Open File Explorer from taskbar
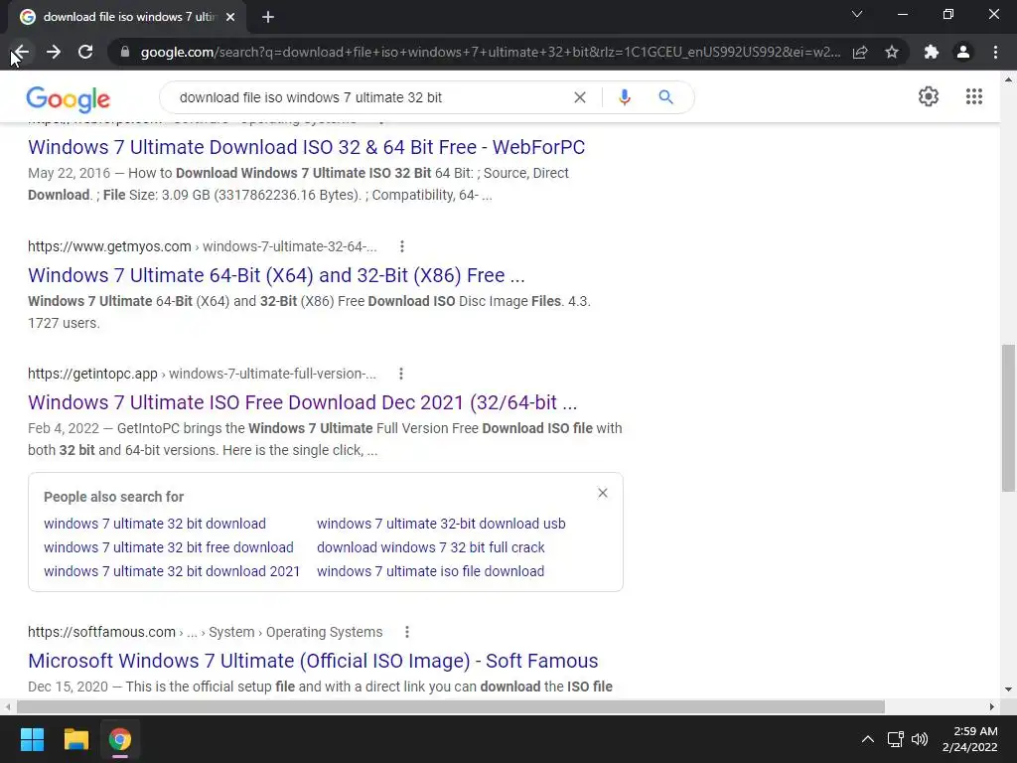This screenshot has height=763, width=1017. tap(75, 739)
